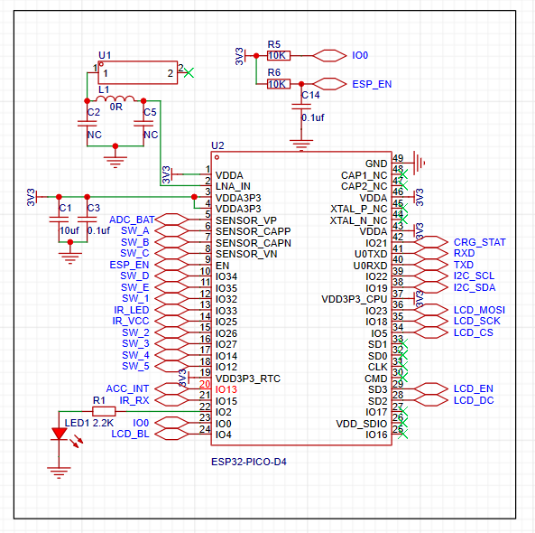Select the R1 2.2K resistor

pos(104,411)
